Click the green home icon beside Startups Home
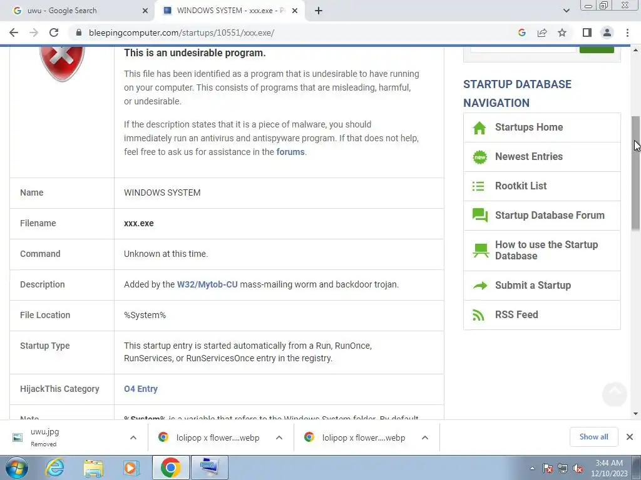The height and width of the screenshot is (480, 641). pyautogui.click(x=479, y=127)
